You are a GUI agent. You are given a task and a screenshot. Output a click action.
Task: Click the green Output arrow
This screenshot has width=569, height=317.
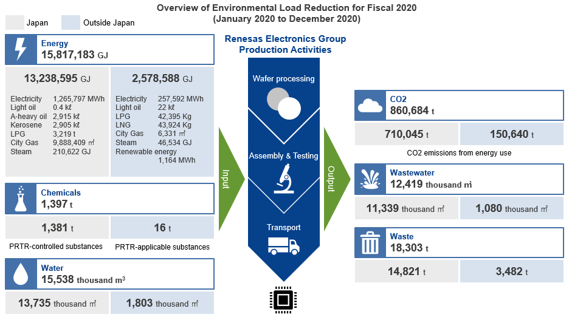[336, 179]
